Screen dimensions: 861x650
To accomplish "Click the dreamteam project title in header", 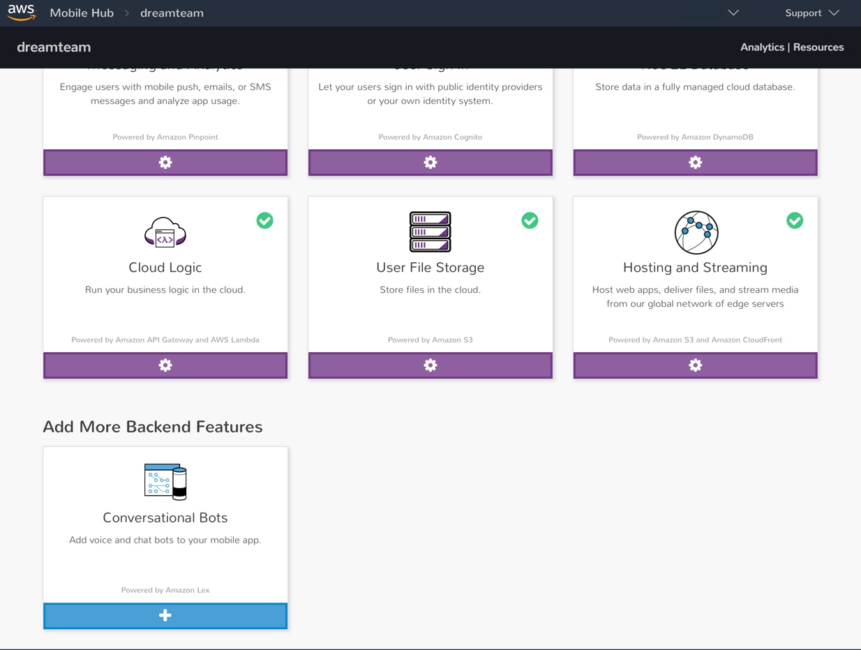I will coord(54,47).
